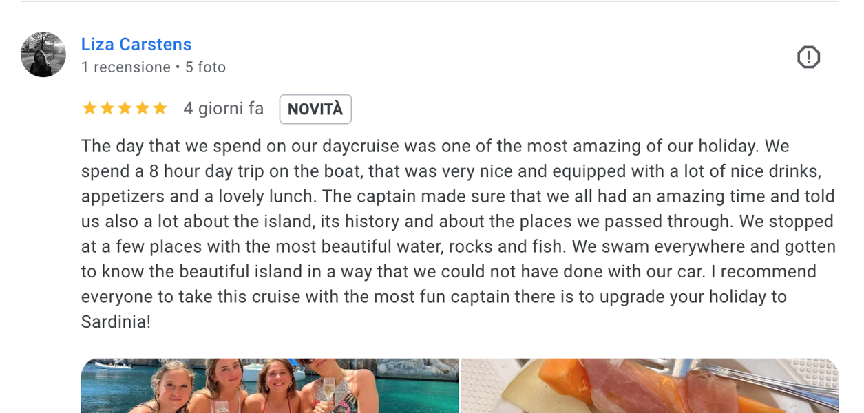Viewport: 864px width, 413px height.
Task: Click the word "Sardinia!" in the review
Action: [x=116, y=322]
